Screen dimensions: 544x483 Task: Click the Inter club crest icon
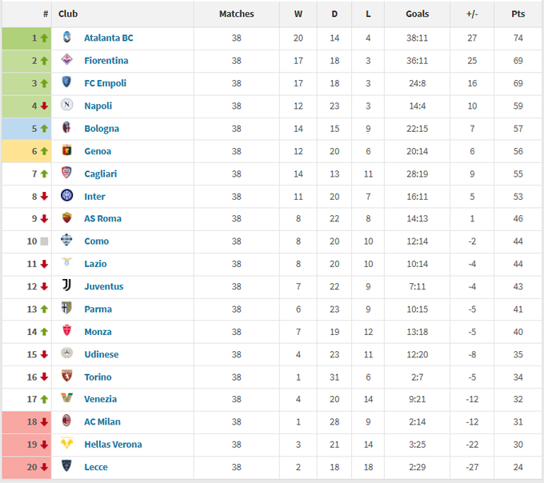(x=67, y=196)
